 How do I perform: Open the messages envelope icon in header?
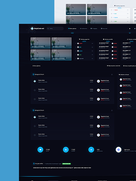click(135, 28)
